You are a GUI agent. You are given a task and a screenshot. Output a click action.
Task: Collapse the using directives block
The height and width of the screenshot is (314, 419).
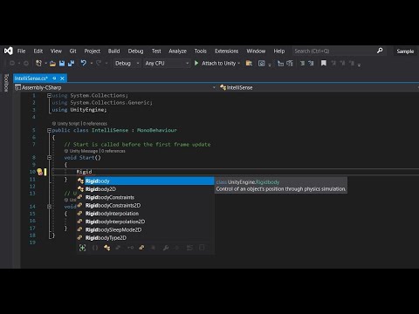(x=49, y=95)
